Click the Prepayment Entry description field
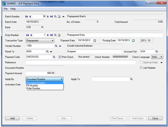168x127 pixels. pos(115,35)
